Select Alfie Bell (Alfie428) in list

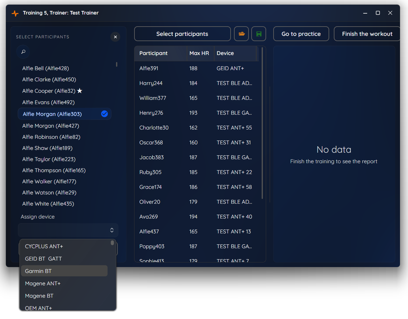(x=65, y=68)
